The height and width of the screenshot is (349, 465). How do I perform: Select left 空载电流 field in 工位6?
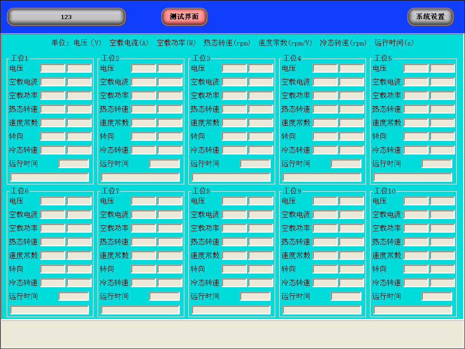[53, 214]
